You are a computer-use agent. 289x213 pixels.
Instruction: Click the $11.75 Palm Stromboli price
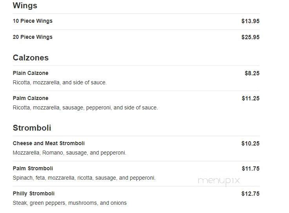[251, 169]
